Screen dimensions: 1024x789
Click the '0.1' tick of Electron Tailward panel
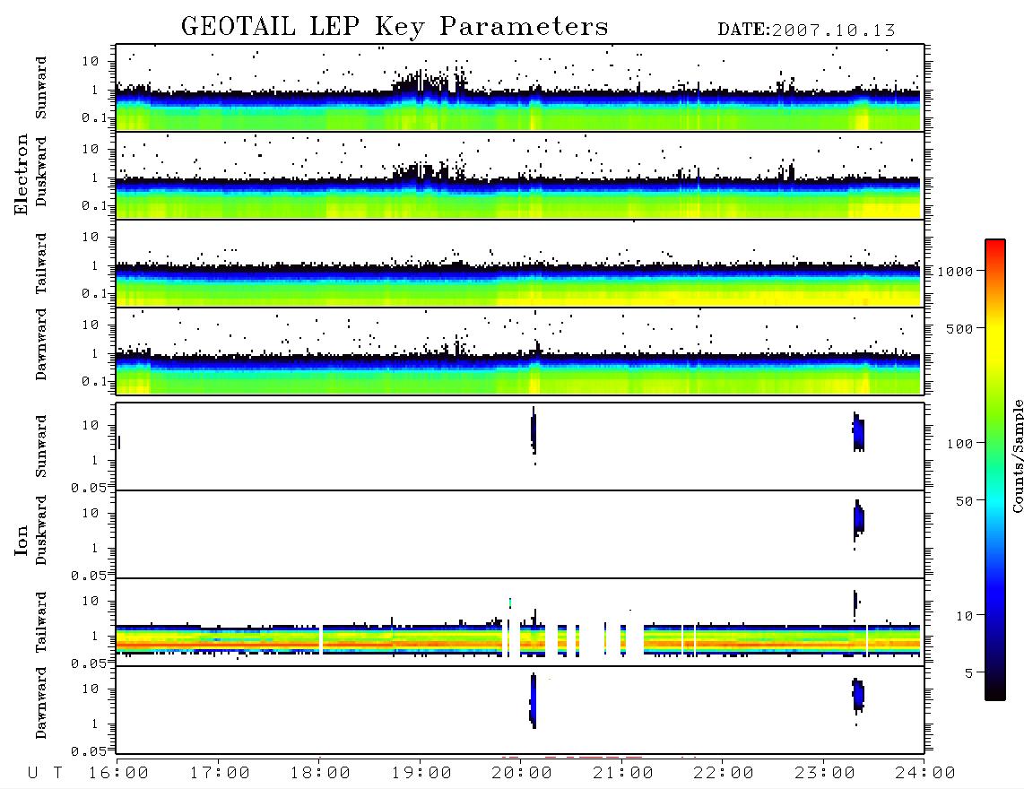95,294
